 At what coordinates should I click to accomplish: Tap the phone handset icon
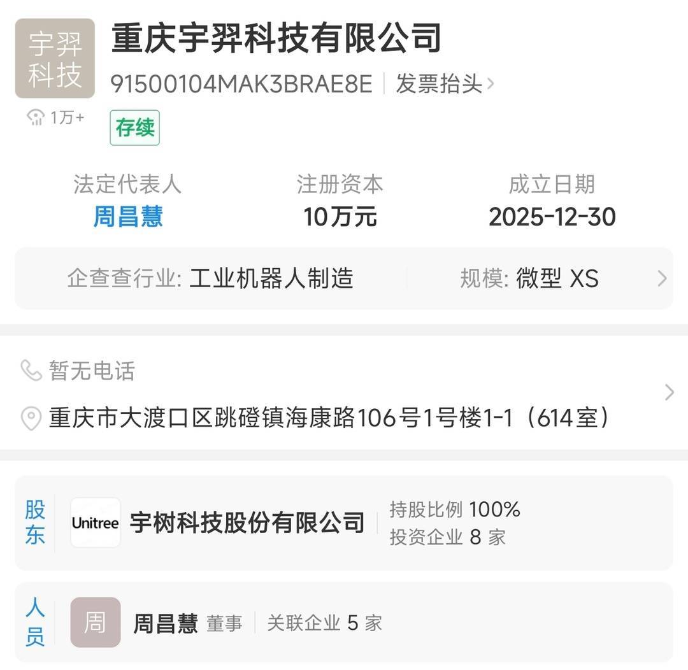(31, 370)
